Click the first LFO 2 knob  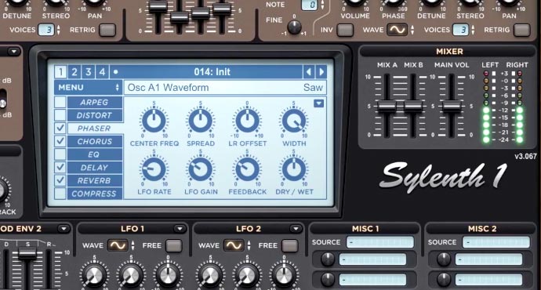210,276
